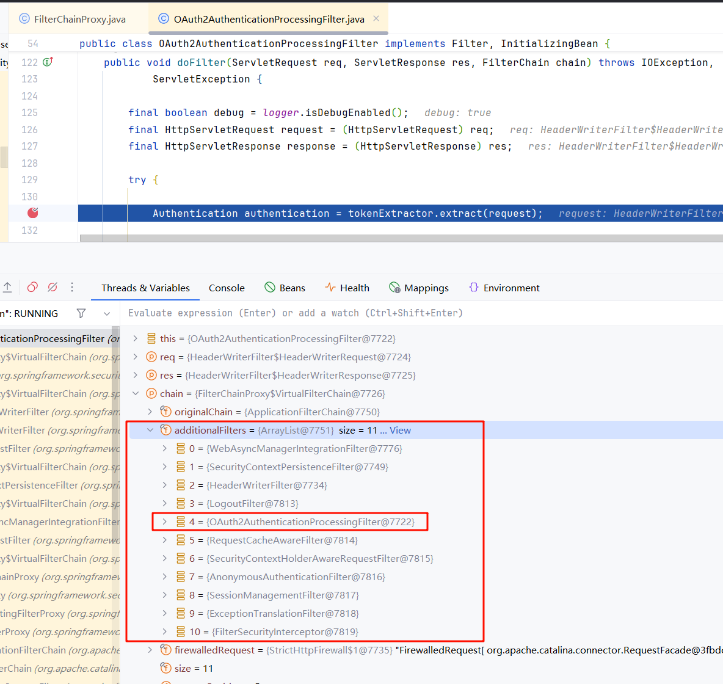The width and height of the screenshot is (723, 684).
Task: Expand element 5 RequestCacheAwareFilter
Action: coord(165,540)
